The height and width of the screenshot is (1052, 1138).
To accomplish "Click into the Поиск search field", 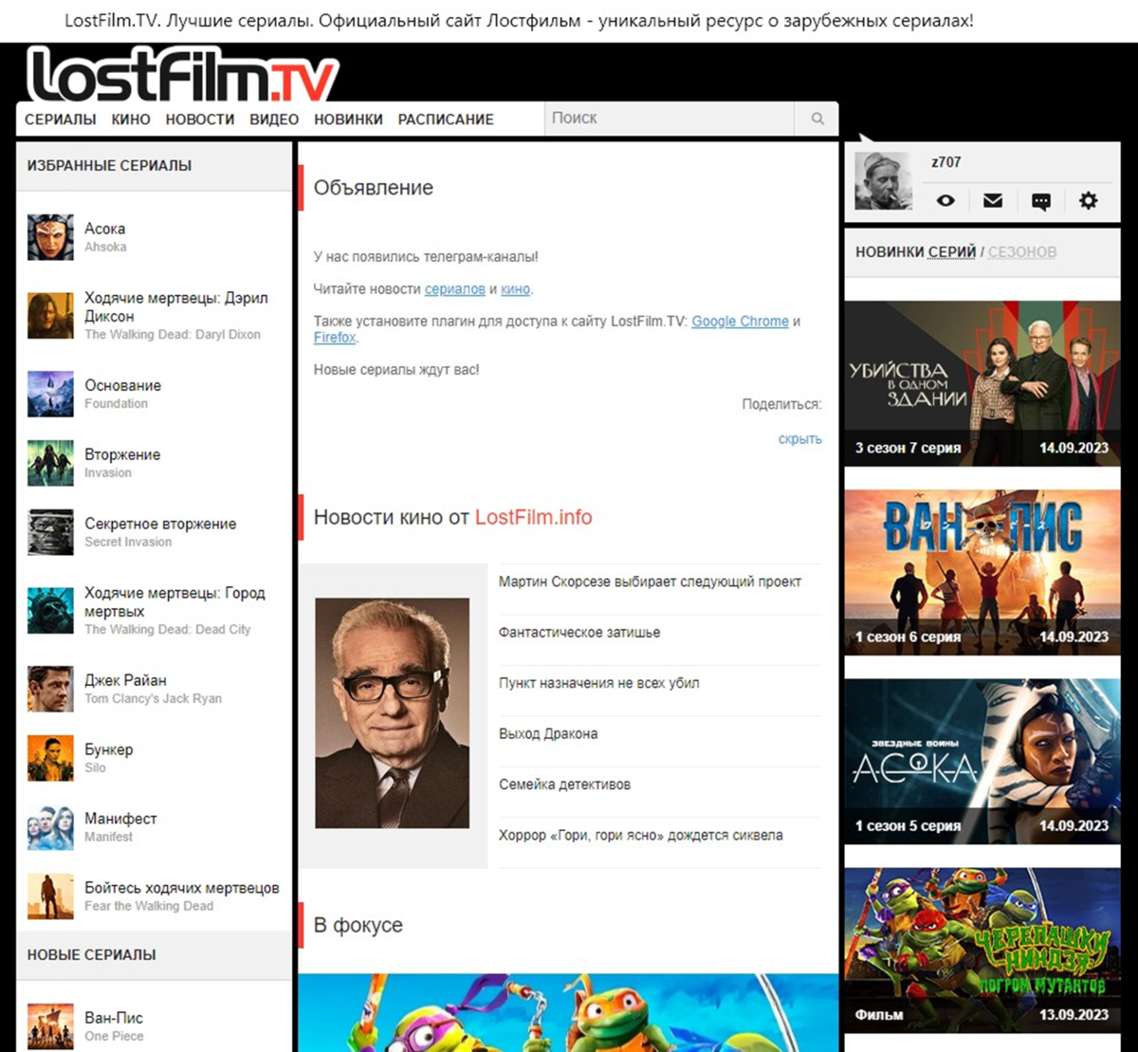I will (x=670, y=119).
